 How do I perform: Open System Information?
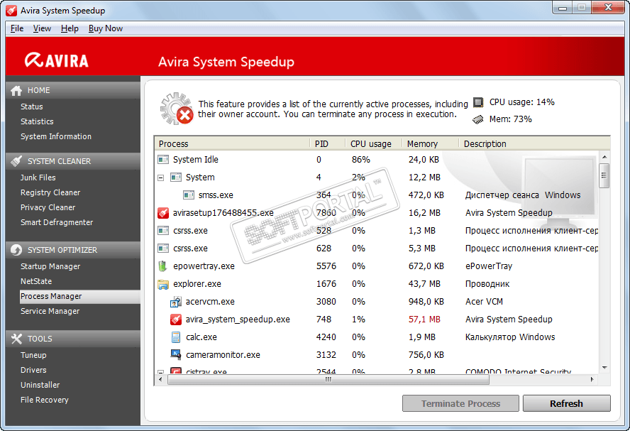point(56,136)
